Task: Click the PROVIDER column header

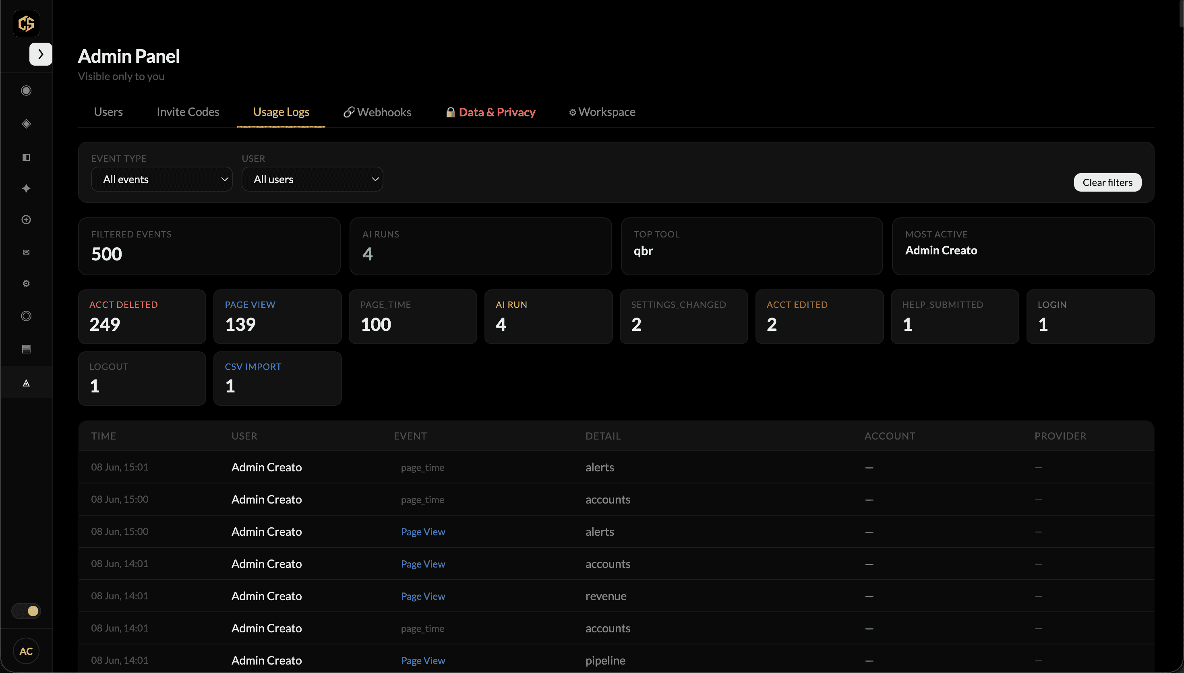Action: [1060, 436]
